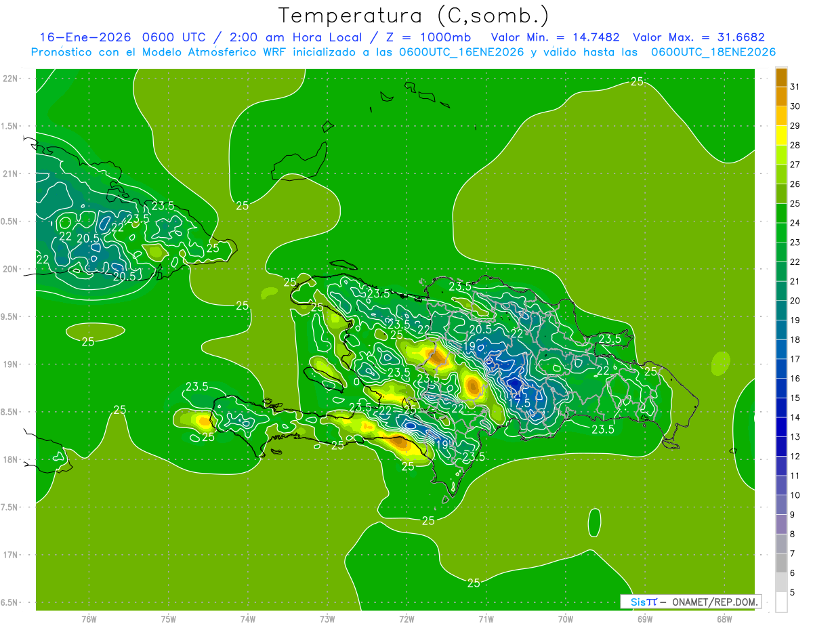The width and height of the screenshot is (813, 628).
Task: Click the colorbar tick label "14"
Action: 795,417
